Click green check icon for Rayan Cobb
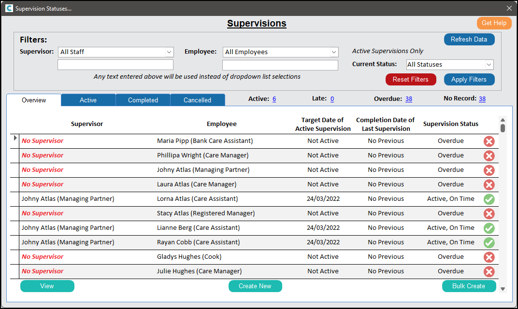The height and width of the screenshot is (309, 518). tap(489, 242)
